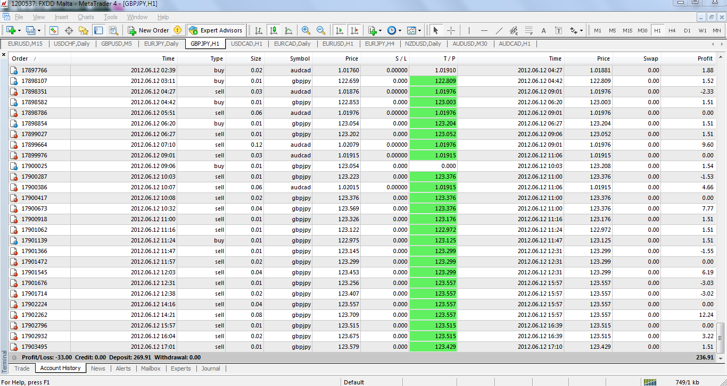Image resolution: width=727 pixels, height=386 pixels.
Task: Sort by the T / P column header
Action: pos(434,58)
